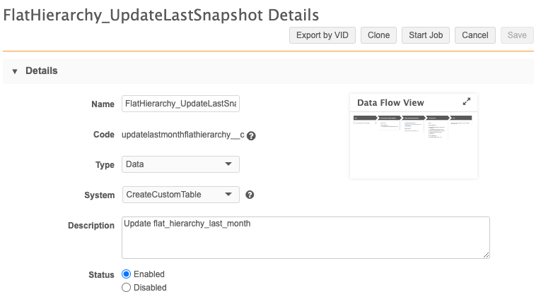541x299 pixels.
Task: Click the help icon next to System
Action: (x=250, y=195)
